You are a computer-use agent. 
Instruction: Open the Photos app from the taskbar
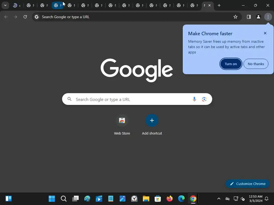[123, 199]
